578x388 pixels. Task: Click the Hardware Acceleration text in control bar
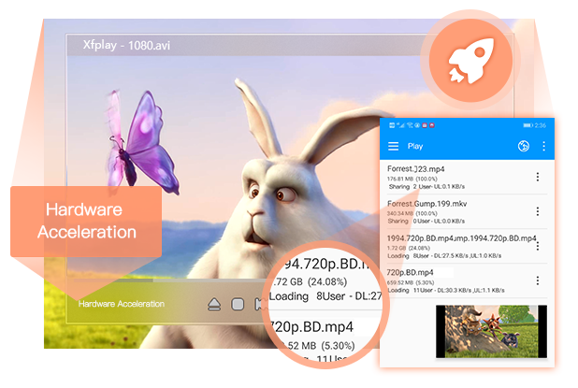click(x=122, y=304)
